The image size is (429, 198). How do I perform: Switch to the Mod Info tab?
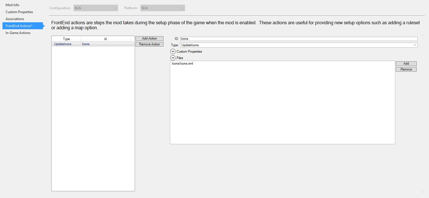click(x=13, y=5)
